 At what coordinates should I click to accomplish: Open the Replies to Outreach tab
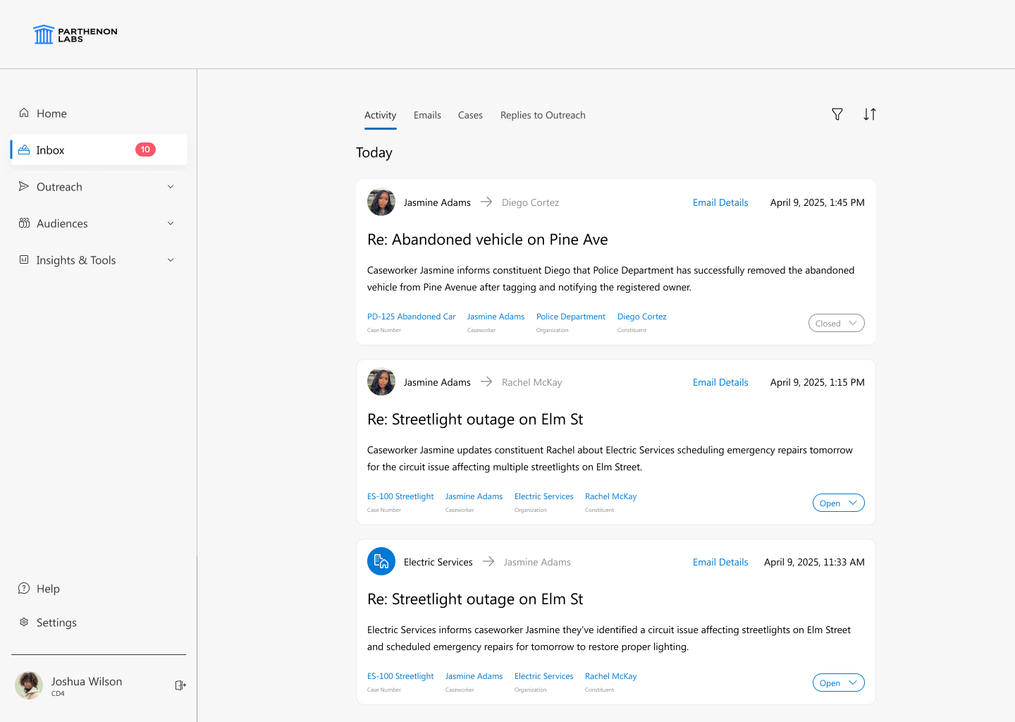tap(543, 115)
